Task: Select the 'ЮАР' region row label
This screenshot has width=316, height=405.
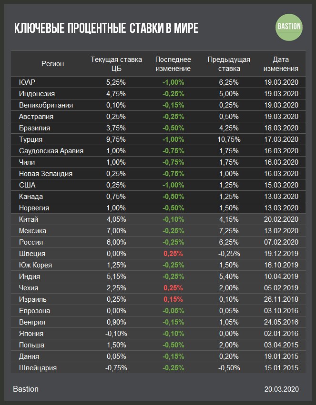Action: (x=27, y=82)
